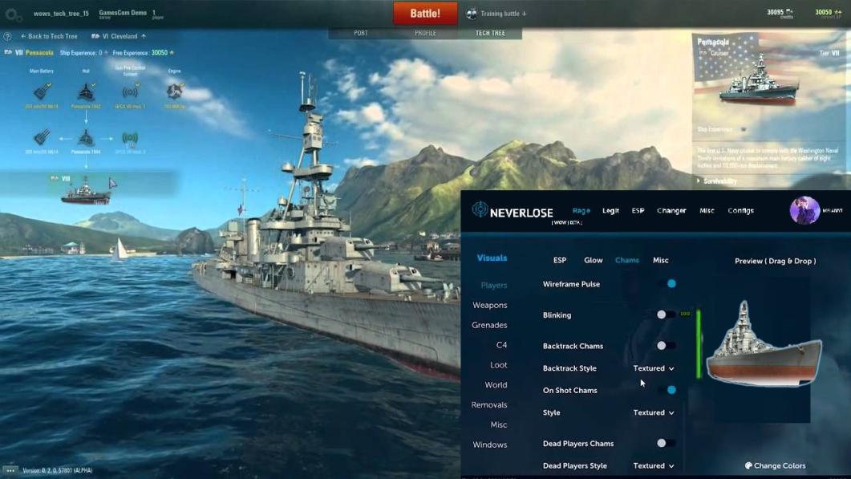Viewport: 851px width, 479px height.
Task: Select C4 in the Visuals sidebar
Action: [x=501, y=345]
